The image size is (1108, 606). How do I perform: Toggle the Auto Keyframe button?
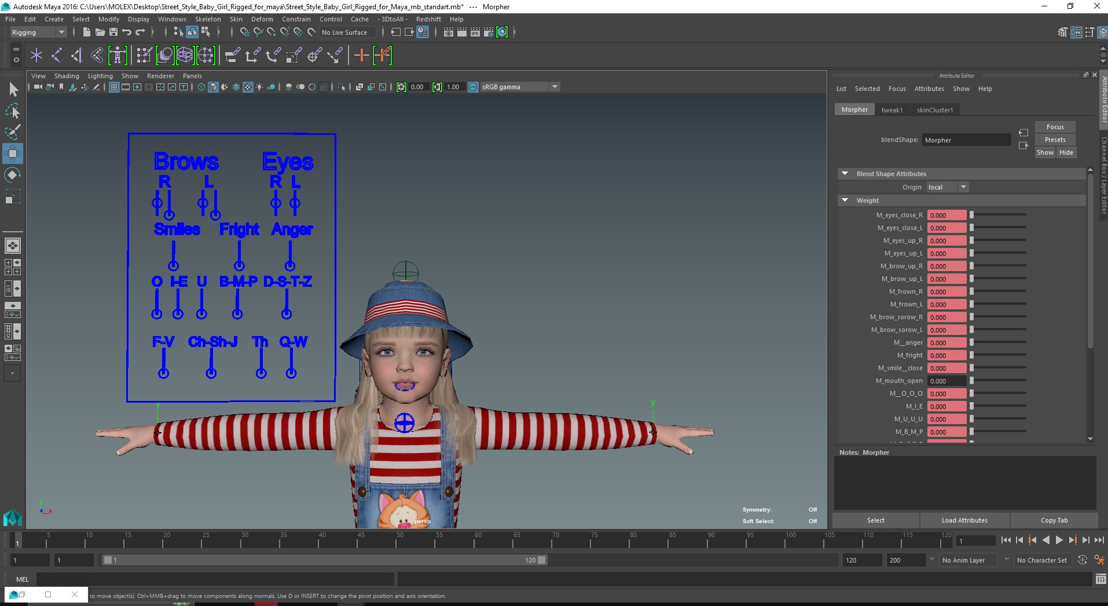click(x=1083, y=560)
